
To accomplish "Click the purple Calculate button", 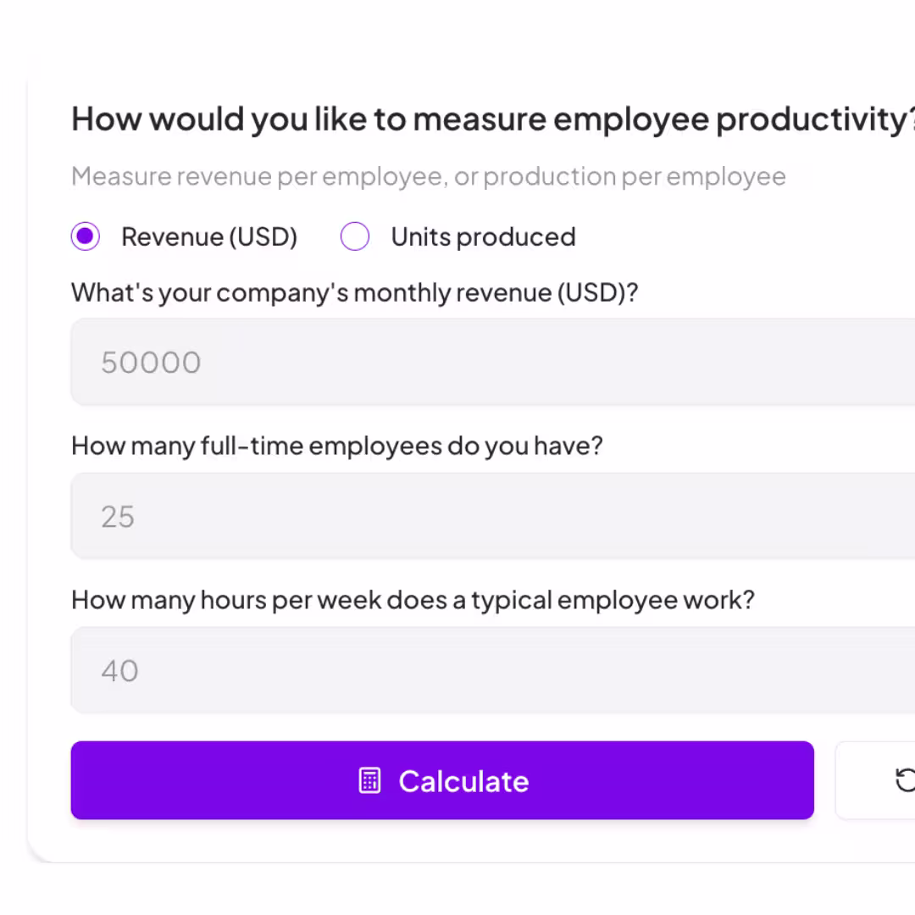I will click(442, 780).
